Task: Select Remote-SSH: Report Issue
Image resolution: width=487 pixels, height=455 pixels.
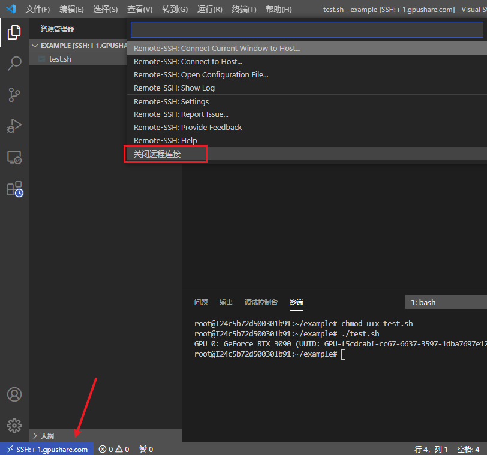Action: (x=307, y=114)
